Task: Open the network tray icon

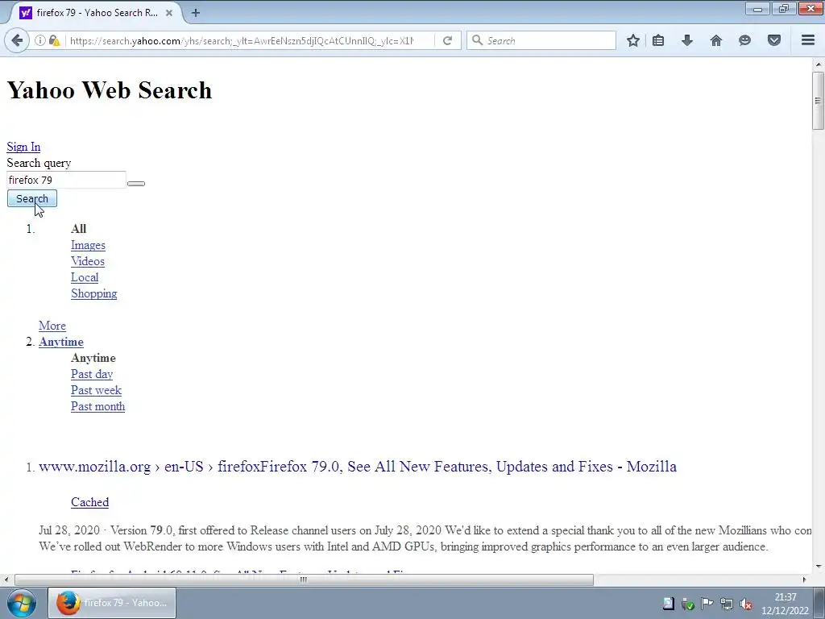Action: 727,604
